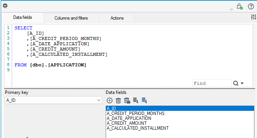Click the blue list-with-arrow icon
257x138 pixels.
pos(144,100)
